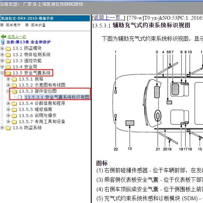203x203 pixels.
Task: Select 13.6 防盗系统 tree label
Action: point(27,128)
